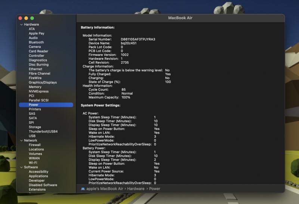This screenshot has height=204, width=299.
Task: Open NVMExpress in the sidebar
Action: 39,91
